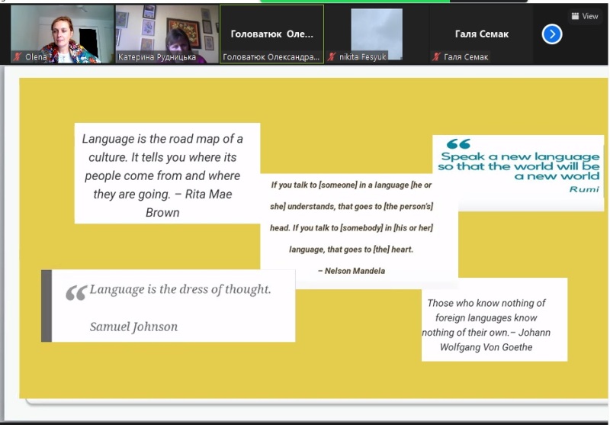This screenshot has height=425, width=610.
Task: Select Olena's video thumbnail
Action: [x=63, y=34]
